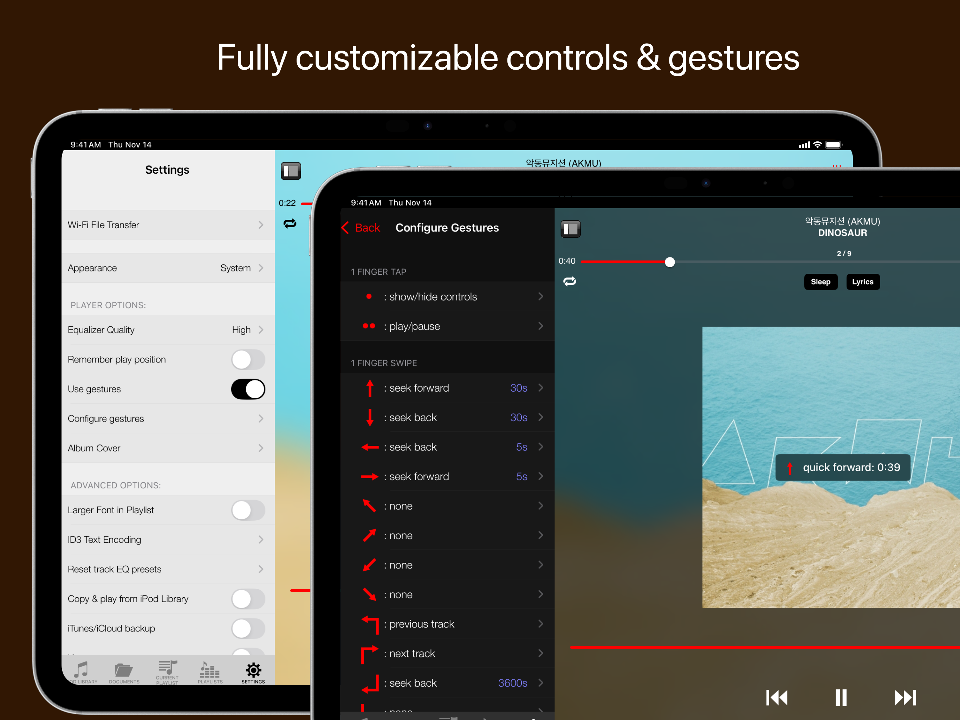Open Configure gestures row
Image resolution: width=960 pixels, height=720 pixels.
tap(168, 419)
